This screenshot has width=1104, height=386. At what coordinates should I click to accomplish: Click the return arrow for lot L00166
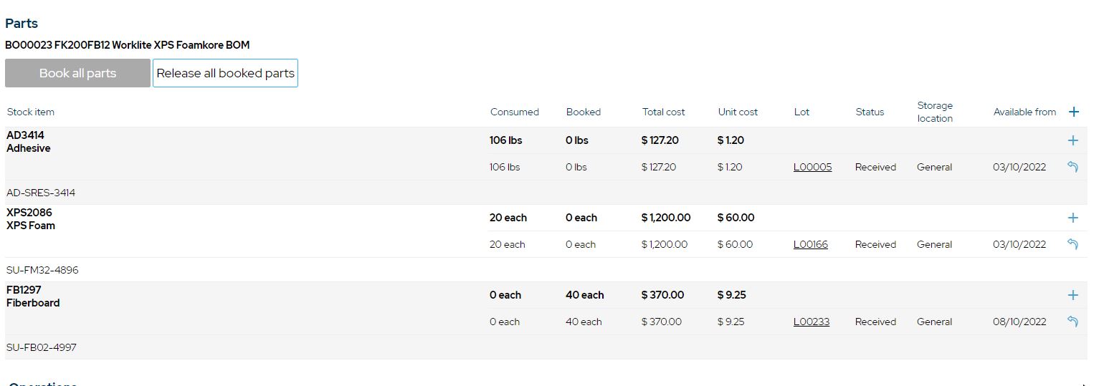coord(1072,244)
